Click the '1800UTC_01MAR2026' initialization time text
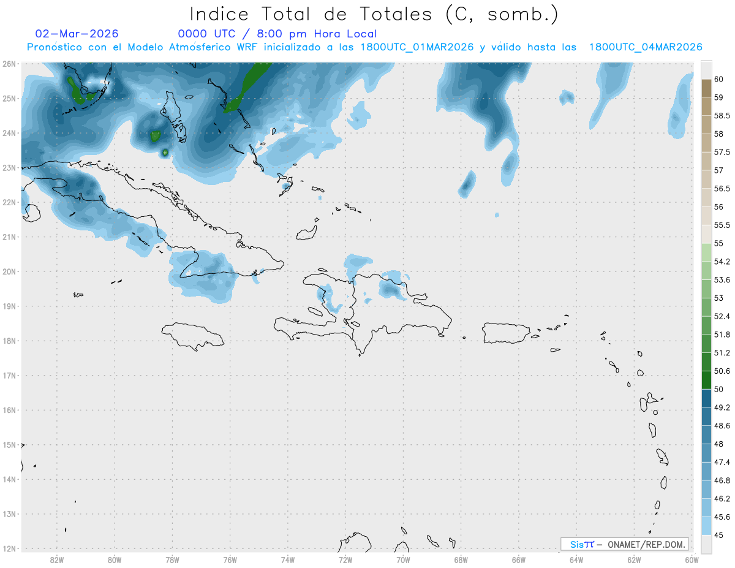Screen dimensions: 735x568 coord(417,47)
